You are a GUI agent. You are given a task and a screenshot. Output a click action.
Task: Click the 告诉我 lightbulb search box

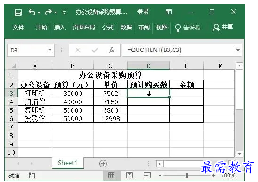coord(188,28)
